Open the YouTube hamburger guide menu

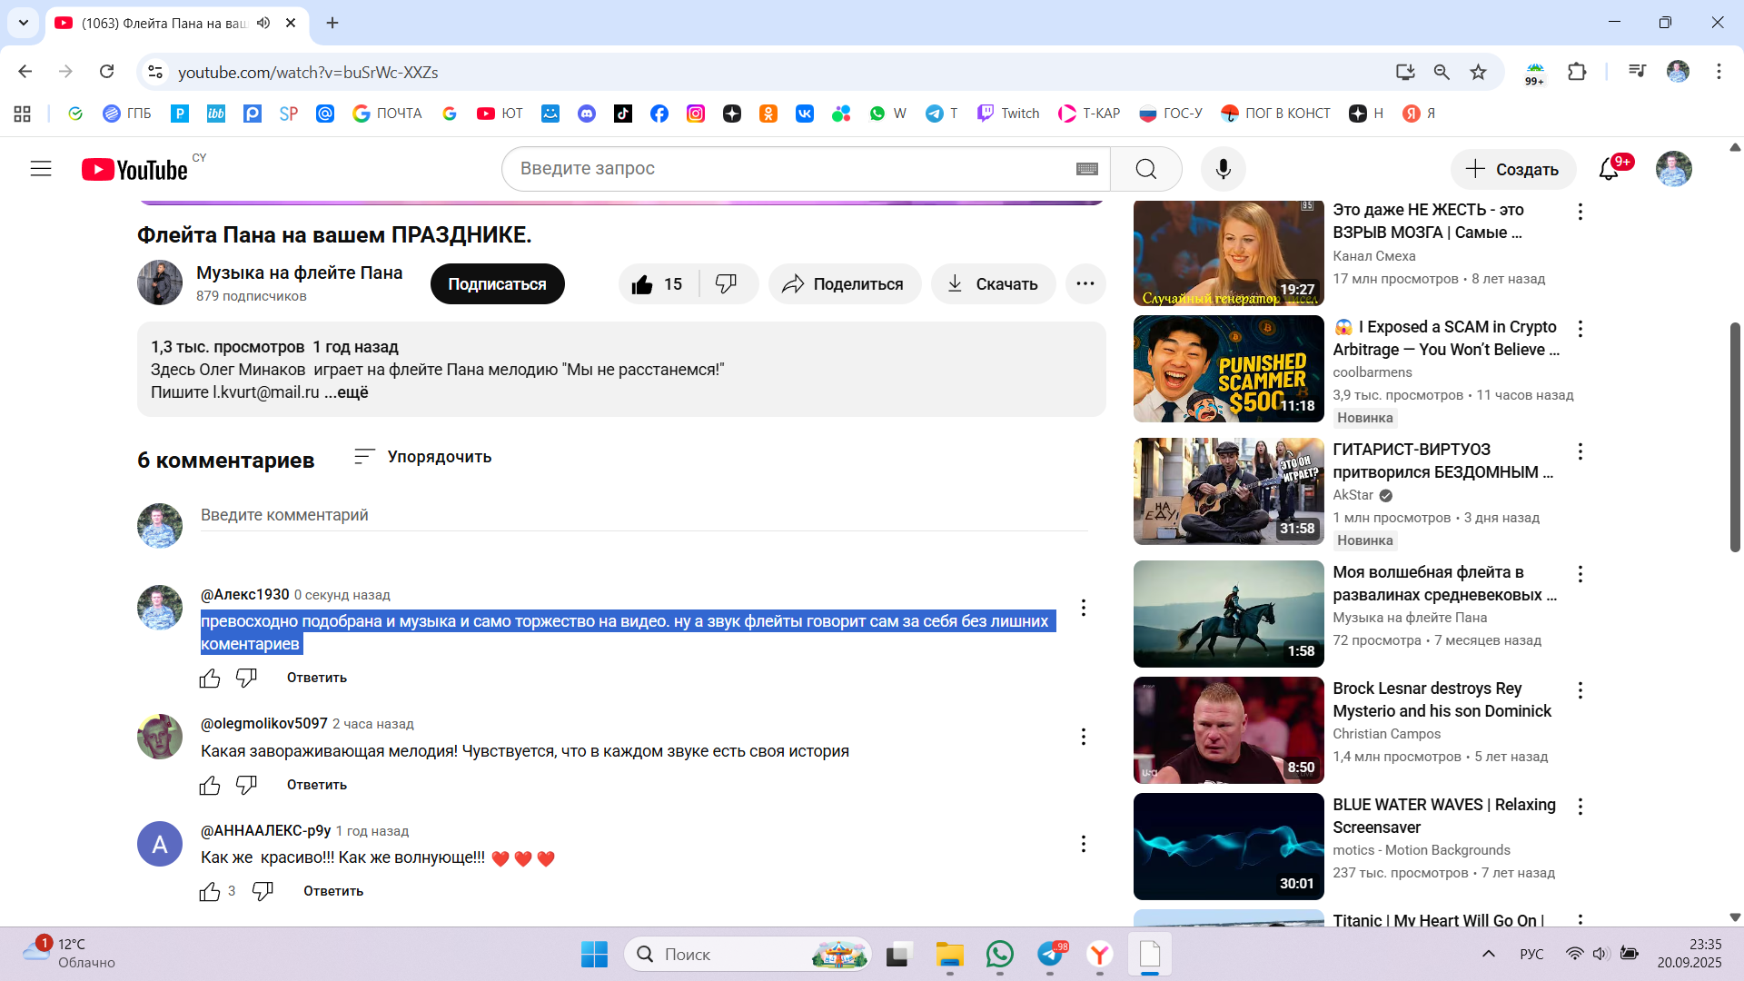tap(41, 169)
